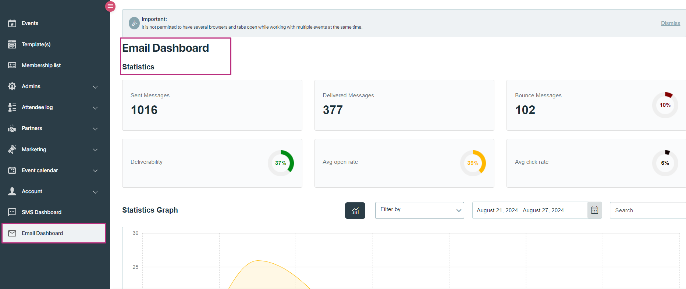Click the Bounce Messages 10% ring
686x289 pixels.
[665, 105]
